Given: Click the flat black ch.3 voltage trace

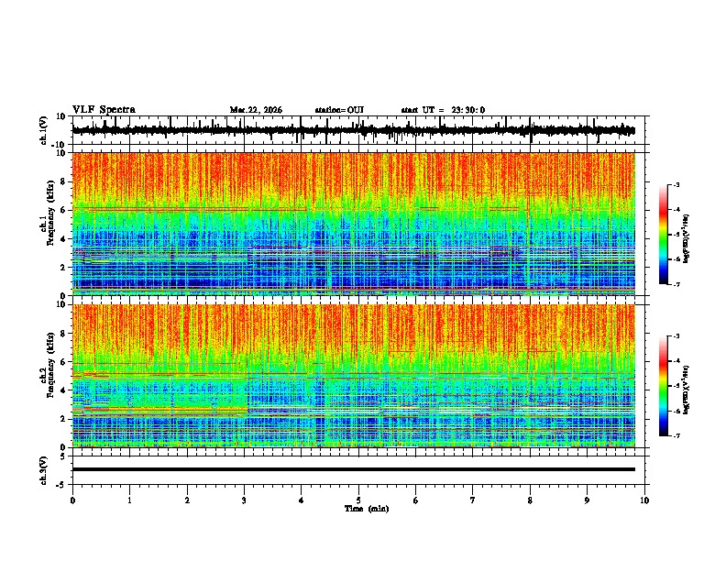Looking at the screenshot, I should 353,469.
